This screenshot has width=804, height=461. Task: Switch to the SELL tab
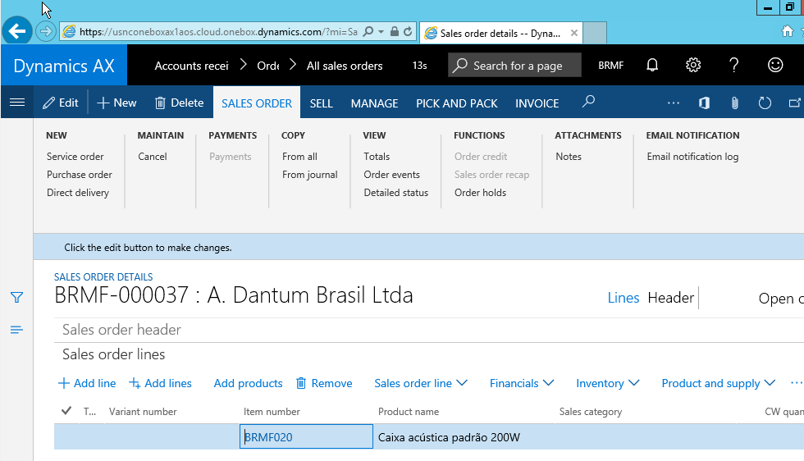(x=321, y=103)
